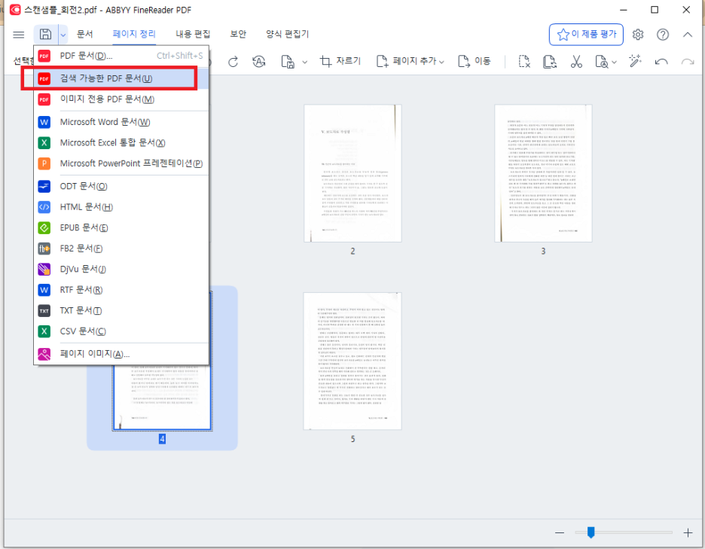Collapse the save-as dropdown arrow
This screenshot has width=705, height=549.
[x=63, y=35]
